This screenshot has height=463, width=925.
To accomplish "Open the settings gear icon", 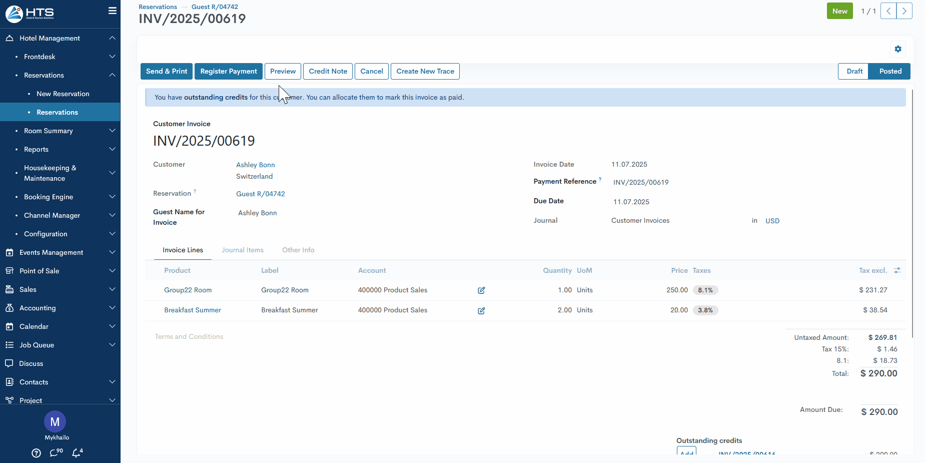I will [898, 49].
